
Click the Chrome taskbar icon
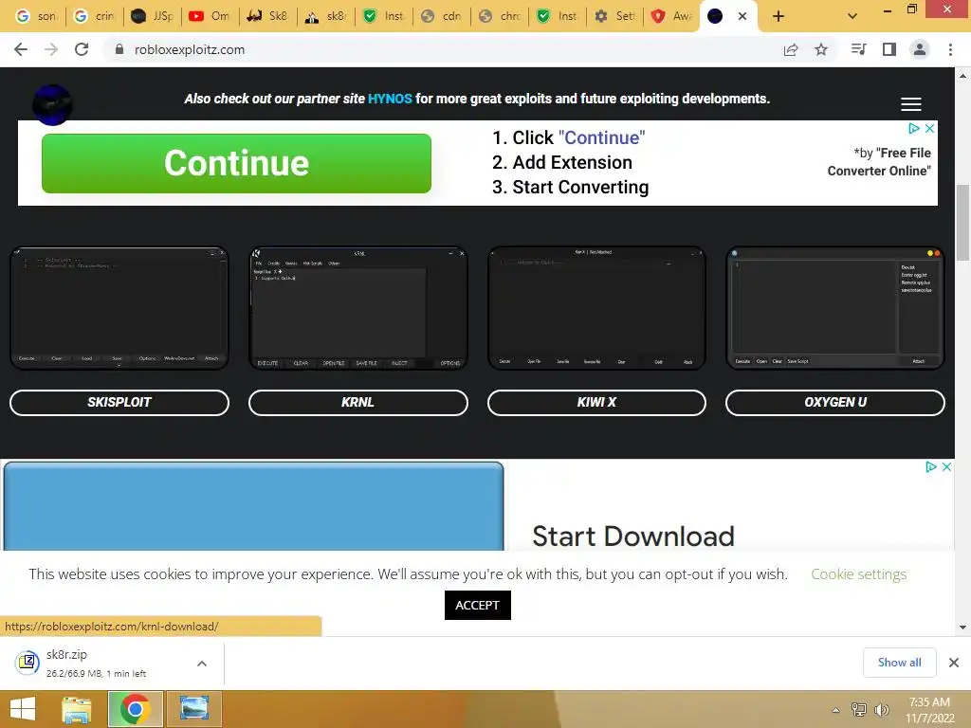(136, 709)
